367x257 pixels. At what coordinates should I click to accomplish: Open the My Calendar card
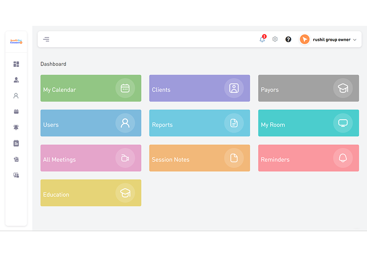91,88
